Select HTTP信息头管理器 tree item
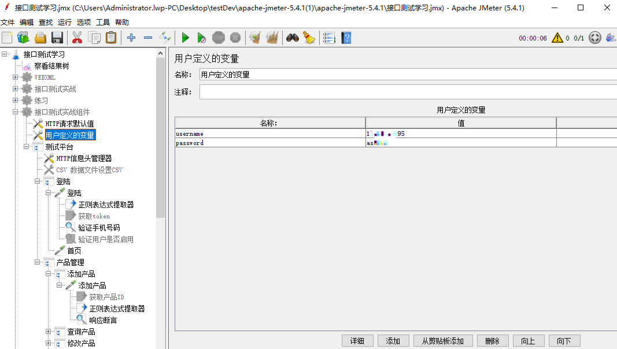617x349 pixels. click(84, 158)
